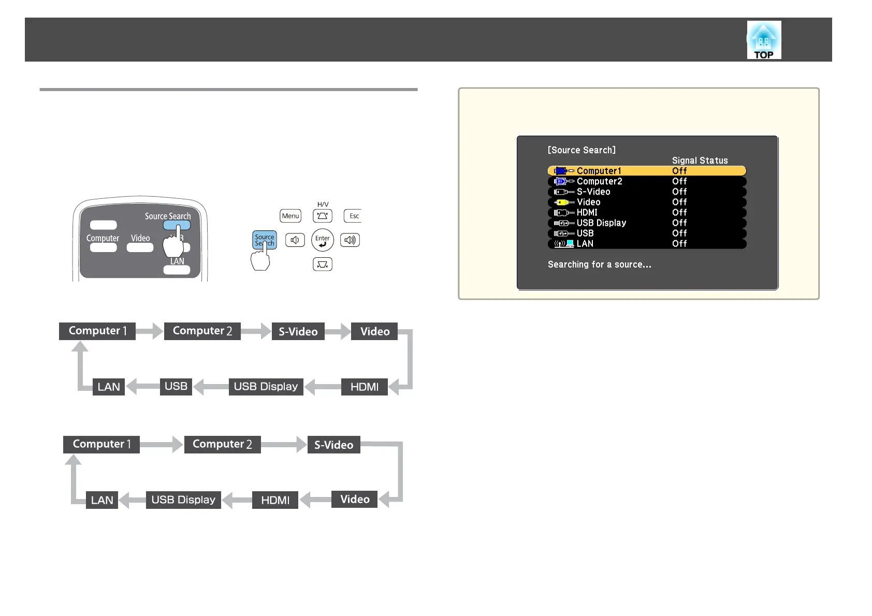Click the [Source Search] title text

coord(582,150)
